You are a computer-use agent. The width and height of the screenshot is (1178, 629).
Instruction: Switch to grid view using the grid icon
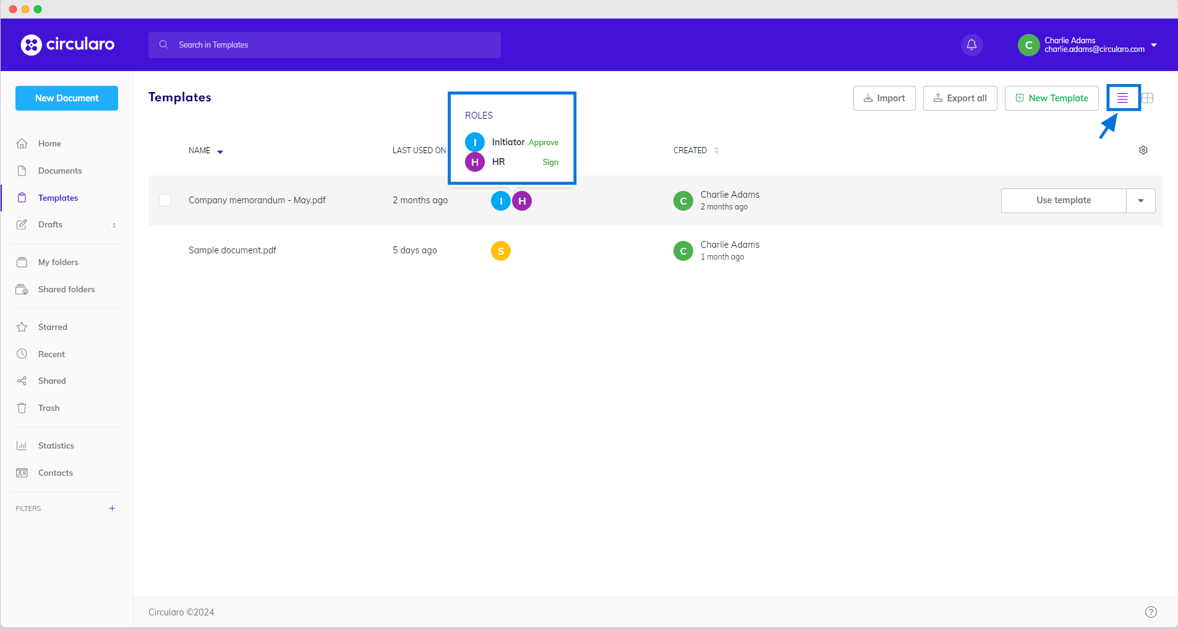pyautogui.click(x=1148, y=98)
